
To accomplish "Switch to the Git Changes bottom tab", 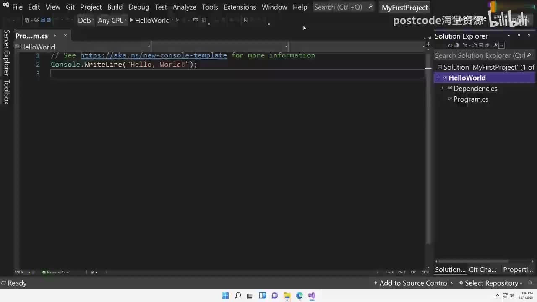I will pyautogui.click(x=482, y=270).
